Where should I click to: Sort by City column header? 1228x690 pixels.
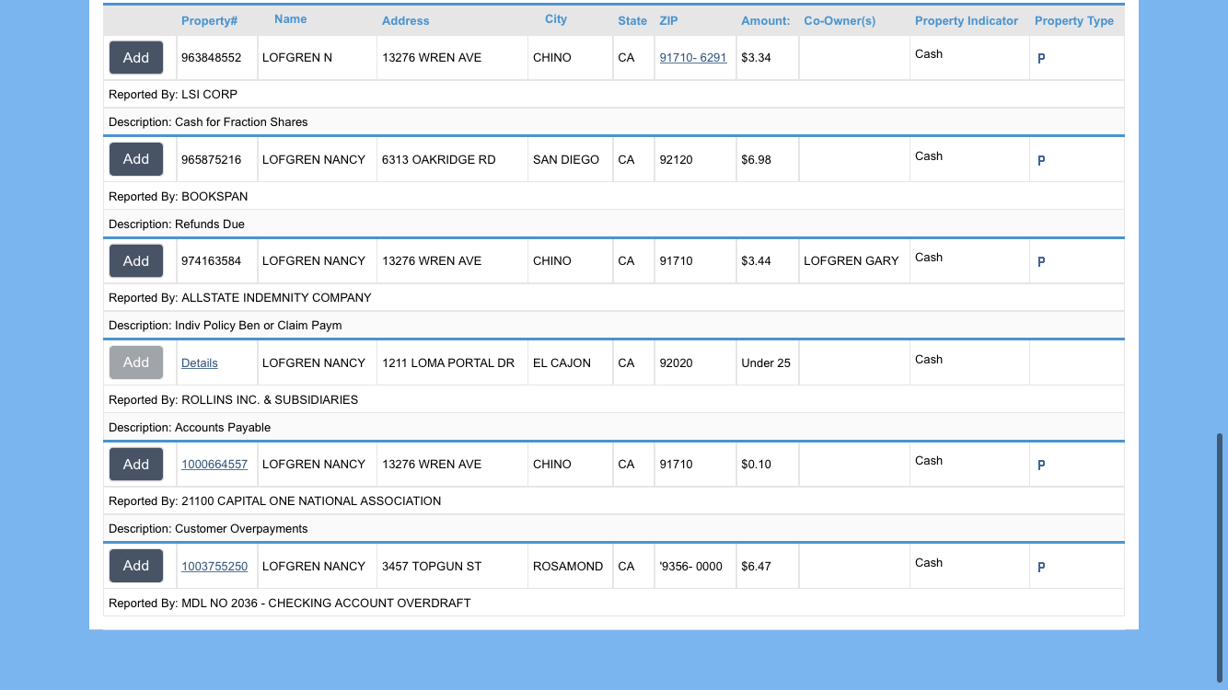click(x=556, y=19)
